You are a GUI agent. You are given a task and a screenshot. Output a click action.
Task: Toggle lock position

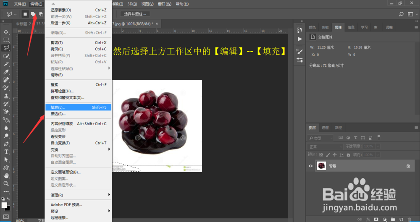pos(335,155)
